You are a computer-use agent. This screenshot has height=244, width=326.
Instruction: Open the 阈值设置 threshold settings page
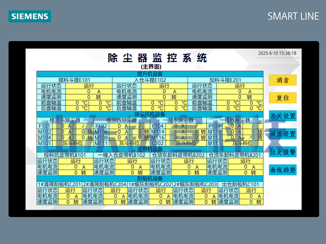click(x=282, y=134)
